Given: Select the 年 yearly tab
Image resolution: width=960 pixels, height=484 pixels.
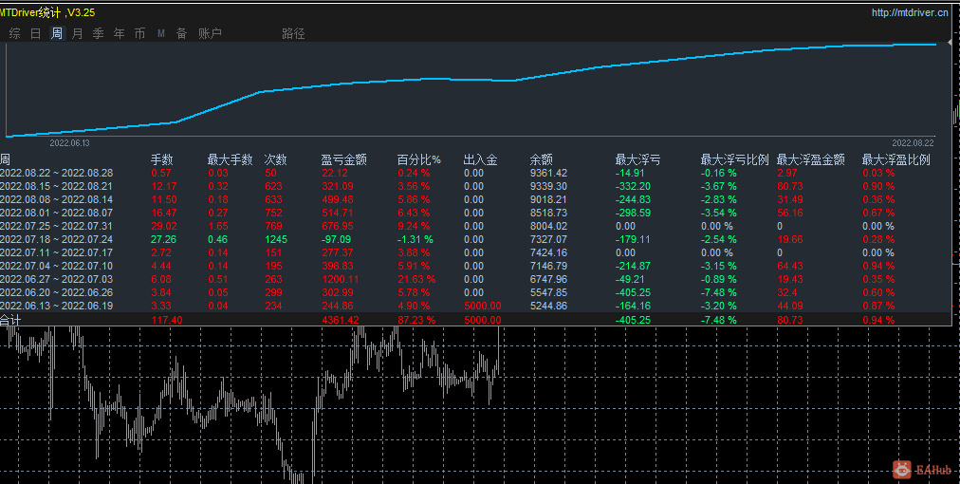Looking at the screenshot, I should 119,34.
